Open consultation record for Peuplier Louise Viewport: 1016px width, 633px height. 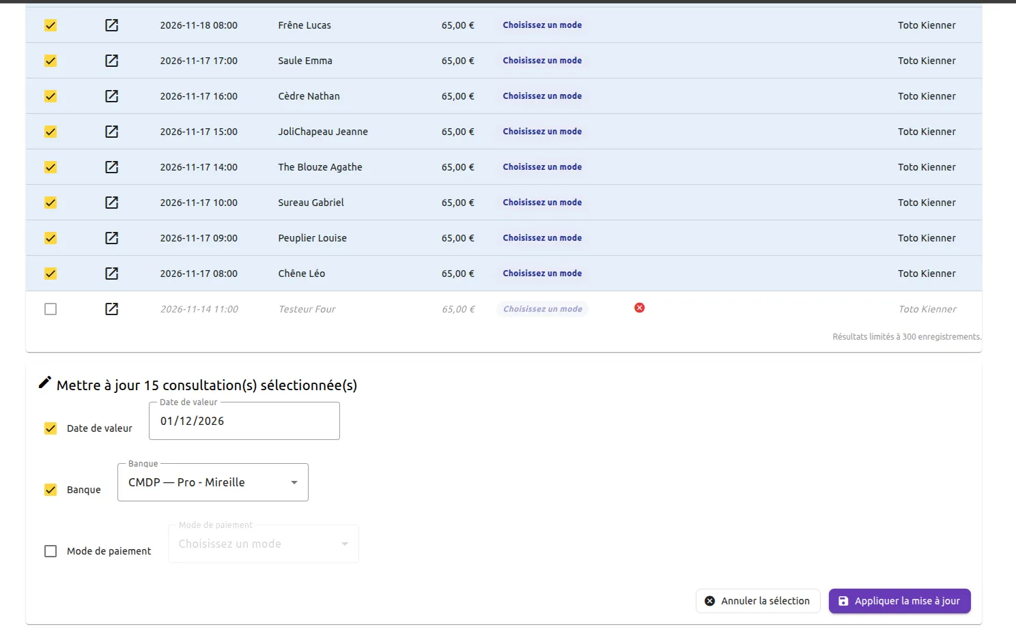coord(112,238)
